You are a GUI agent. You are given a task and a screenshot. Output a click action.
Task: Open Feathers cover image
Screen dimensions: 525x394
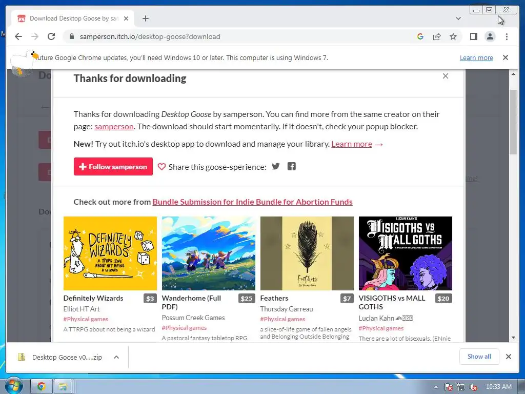click(x=307, y=253)
